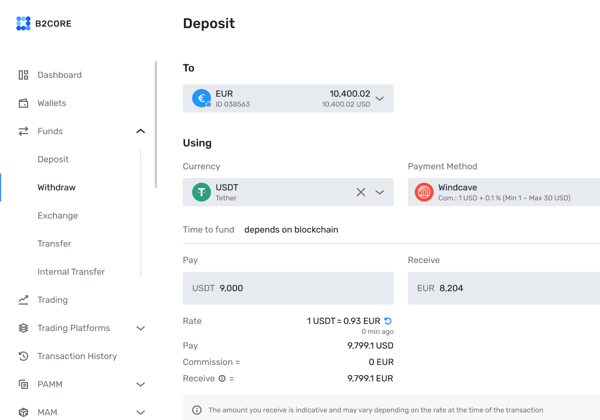Click the Windcave payment method logo

click(424, 192)
